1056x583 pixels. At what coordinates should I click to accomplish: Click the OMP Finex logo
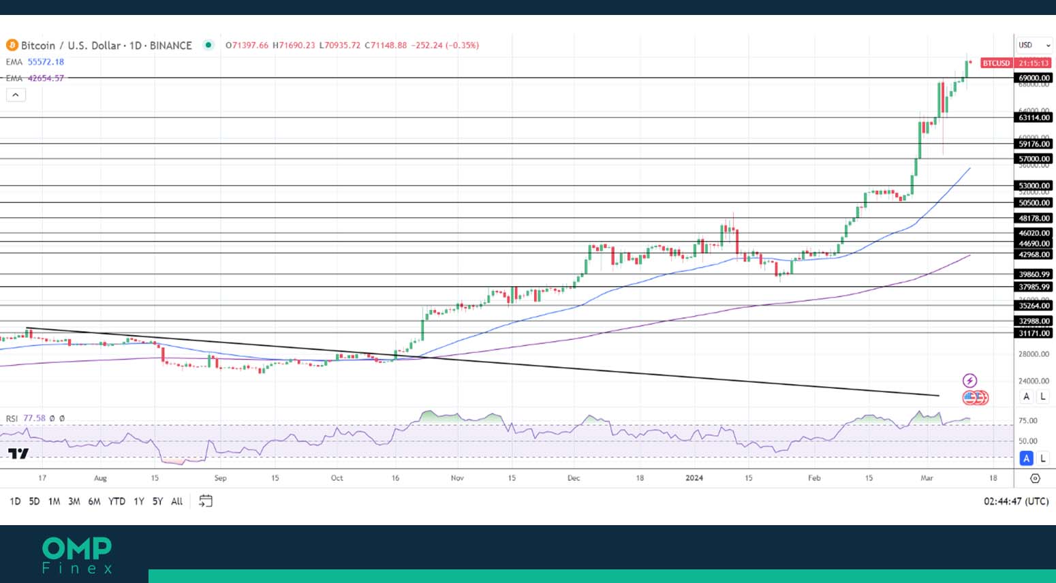point(77,555)
